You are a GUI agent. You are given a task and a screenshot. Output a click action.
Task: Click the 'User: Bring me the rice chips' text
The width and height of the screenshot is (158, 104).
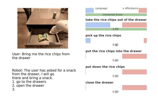click(x=41, y=56)
